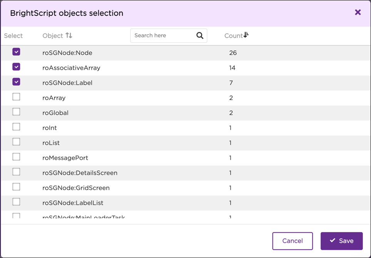Uncheck the roAssociativeArray object
The width and height of the screenshot is (371, 258).
pyautogui.click(x=16, y=66)
